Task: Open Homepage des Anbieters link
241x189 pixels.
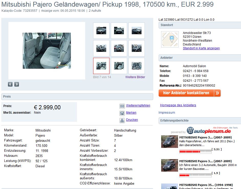Action: pos(178,105)
